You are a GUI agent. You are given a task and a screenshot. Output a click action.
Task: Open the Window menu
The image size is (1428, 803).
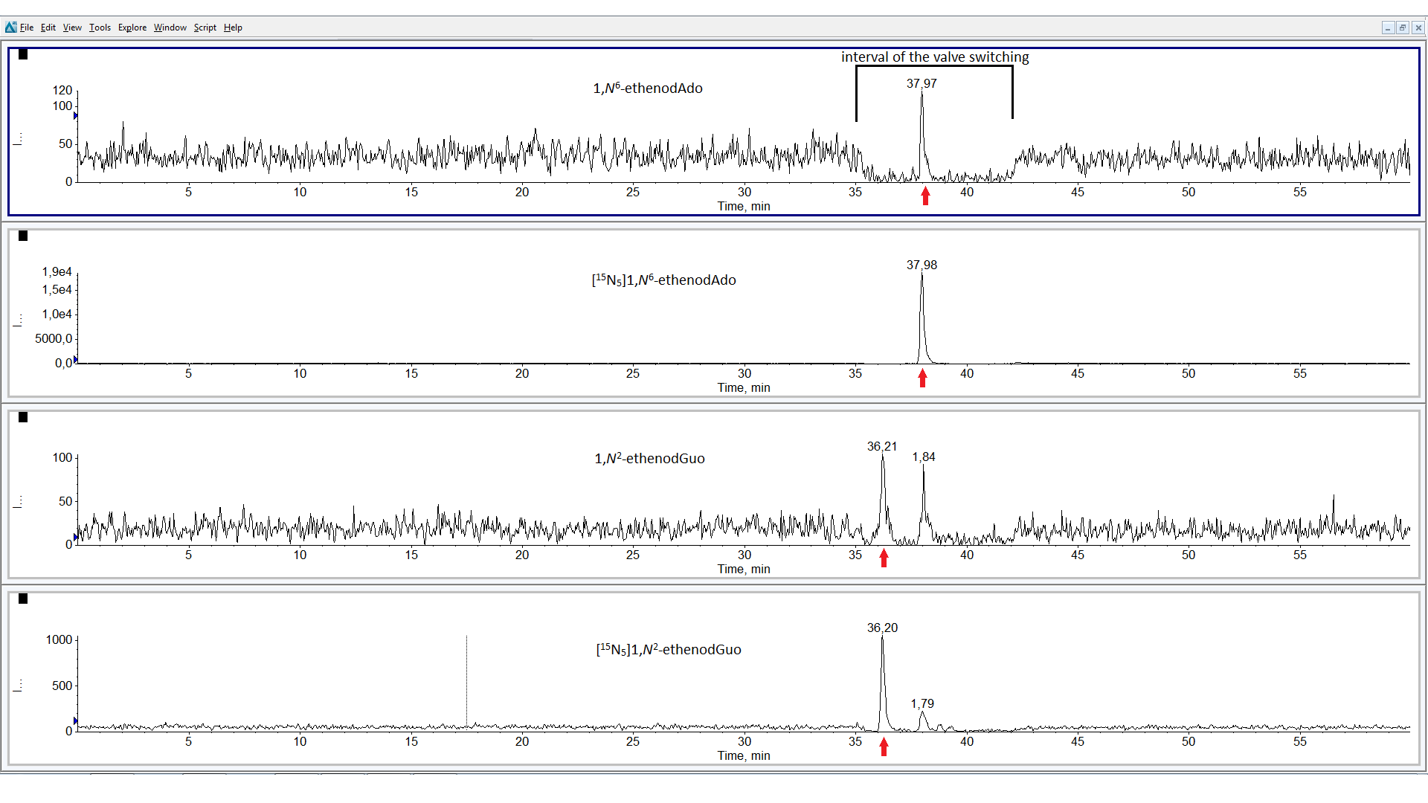pyautogui.click(x=170, y=28)
